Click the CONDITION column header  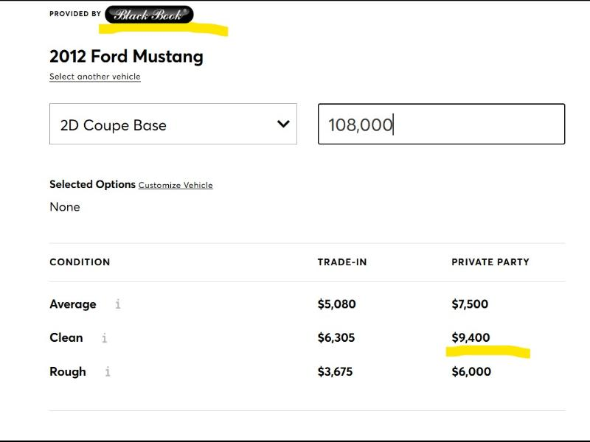(x=80, y=262)
